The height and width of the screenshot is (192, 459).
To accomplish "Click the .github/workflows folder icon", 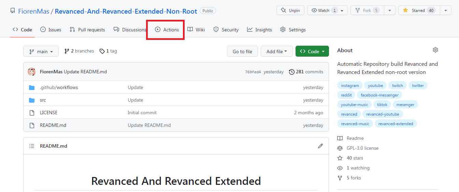I will (32, 88).
